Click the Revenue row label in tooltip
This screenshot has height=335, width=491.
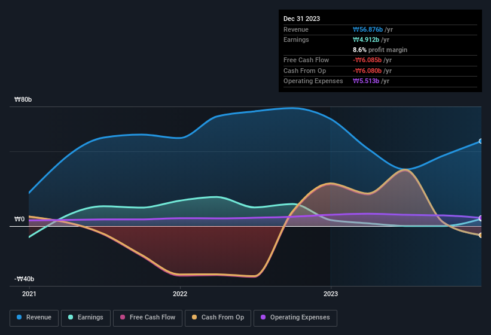pyautogui.click(x=296, y=29)
